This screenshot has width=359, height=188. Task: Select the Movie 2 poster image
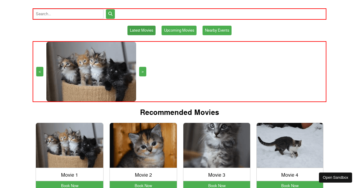(143, 145)
